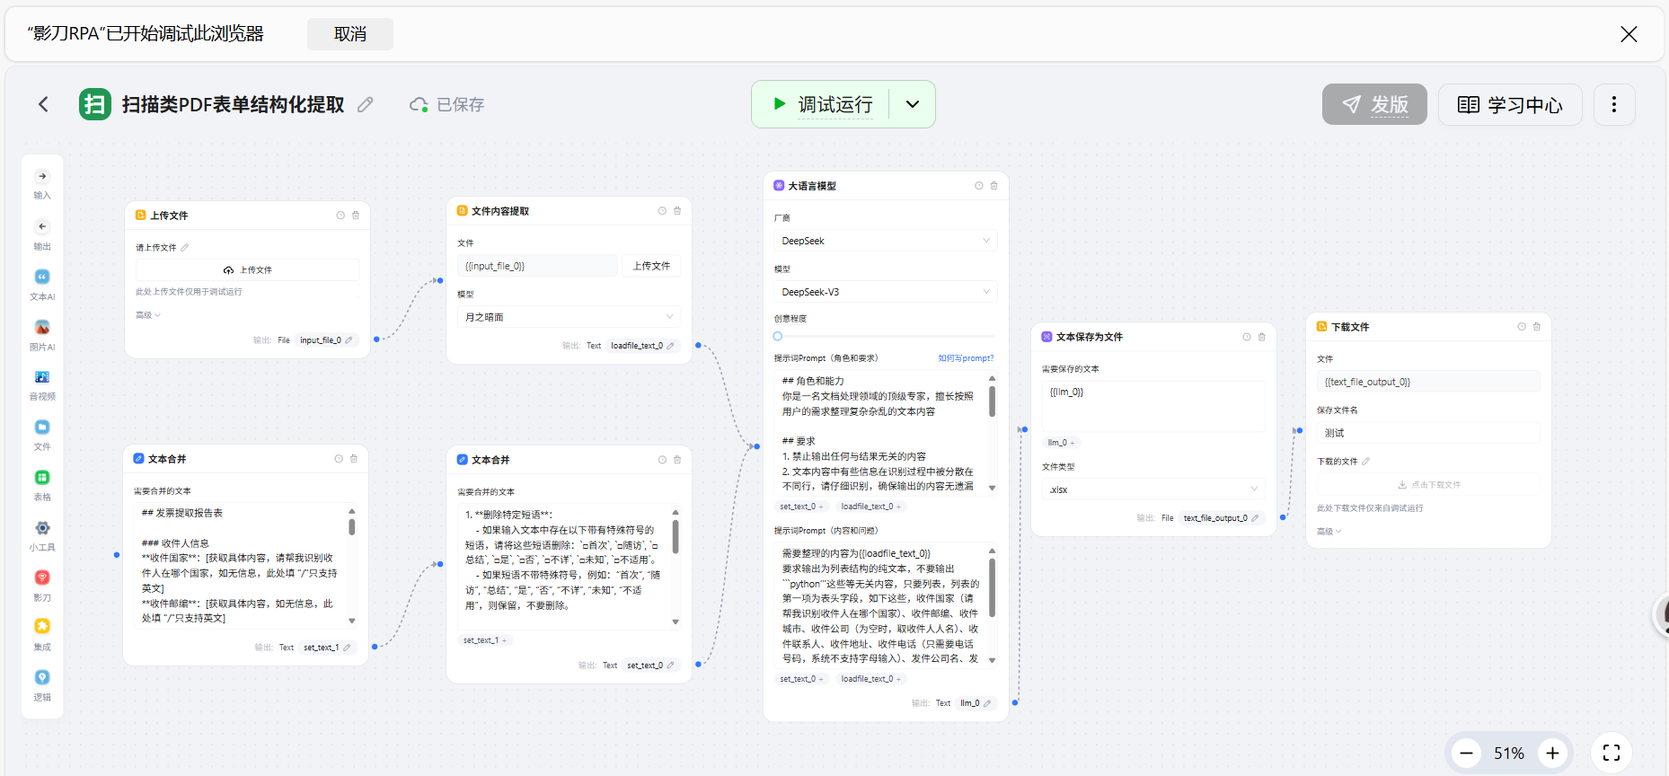The width and height of the screenshot is (1669, 776).
Task: Delete the 大语言模型 node via trash icon
Action: (x=993, y=186)
